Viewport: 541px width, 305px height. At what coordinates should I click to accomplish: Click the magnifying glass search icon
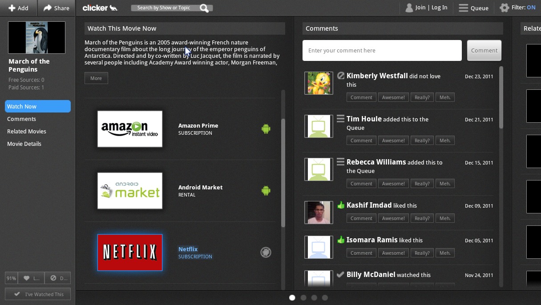point(205,8)
